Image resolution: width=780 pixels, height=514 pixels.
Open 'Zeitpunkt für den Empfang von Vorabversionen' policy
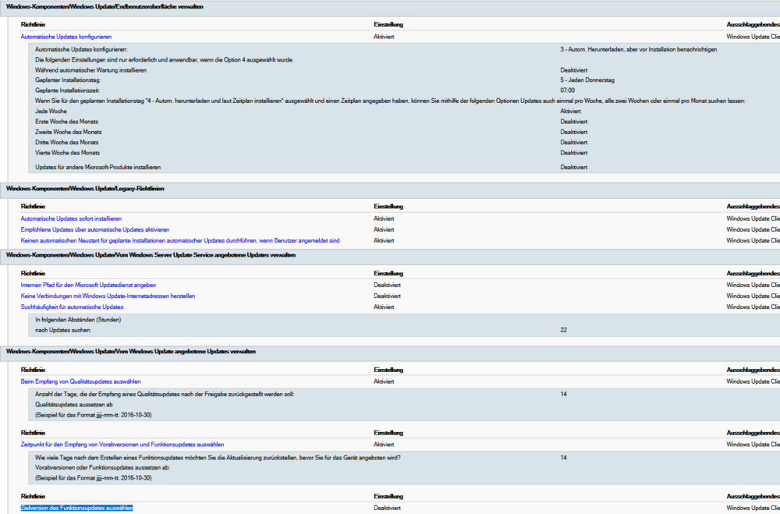pos(122,444)
